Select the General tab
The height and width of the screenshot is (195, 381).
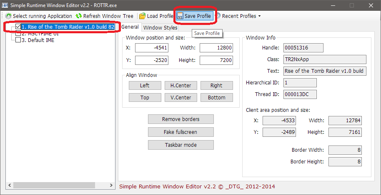pos(130,27)
